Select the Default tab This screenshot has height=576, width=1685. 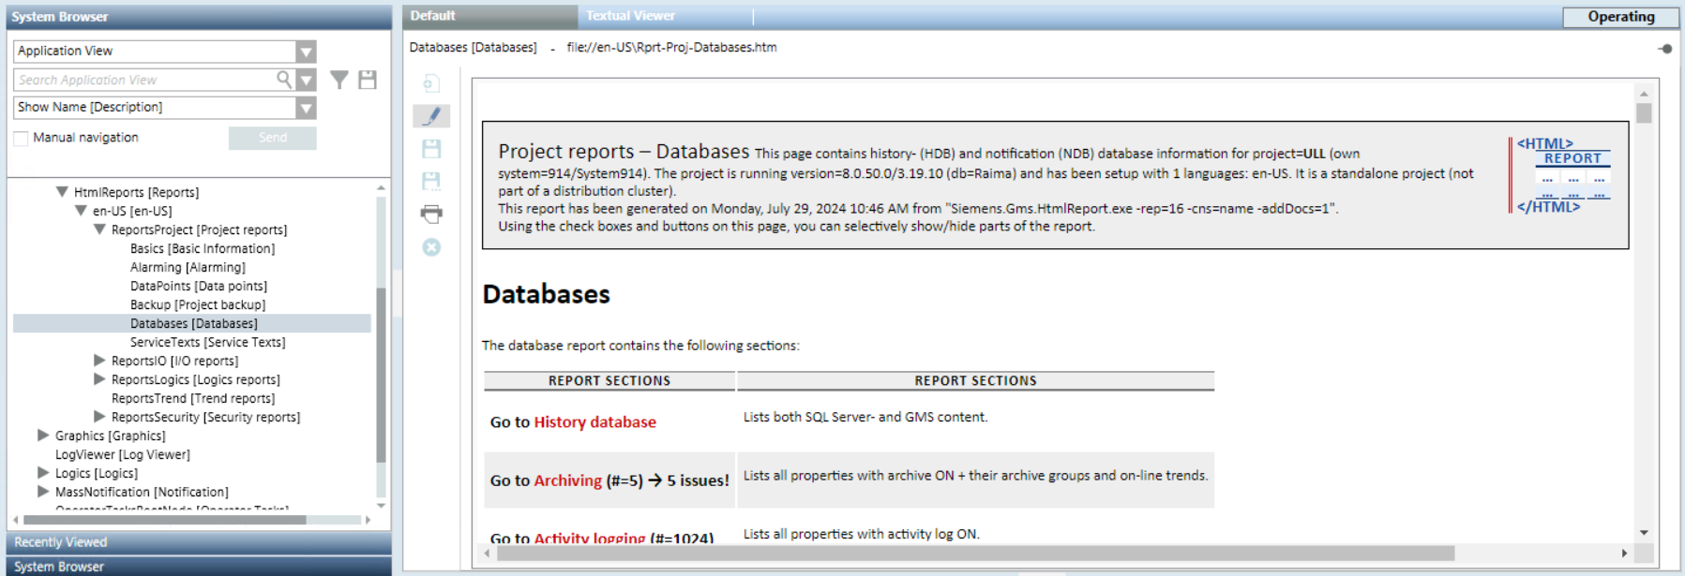pos(432,16)
